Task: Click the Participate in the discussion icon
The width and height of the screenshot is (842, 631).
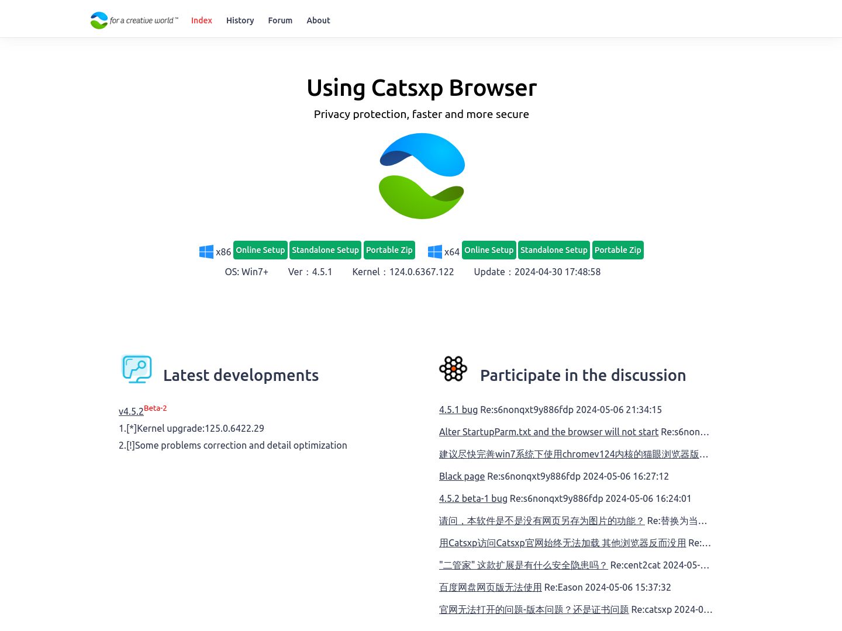Action: click(x=453, y=369)
